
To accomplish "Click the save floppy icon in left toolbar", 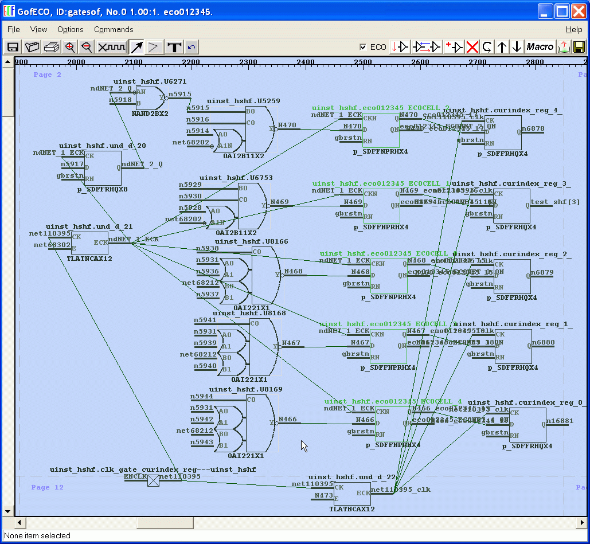I will tap(13, 47).
